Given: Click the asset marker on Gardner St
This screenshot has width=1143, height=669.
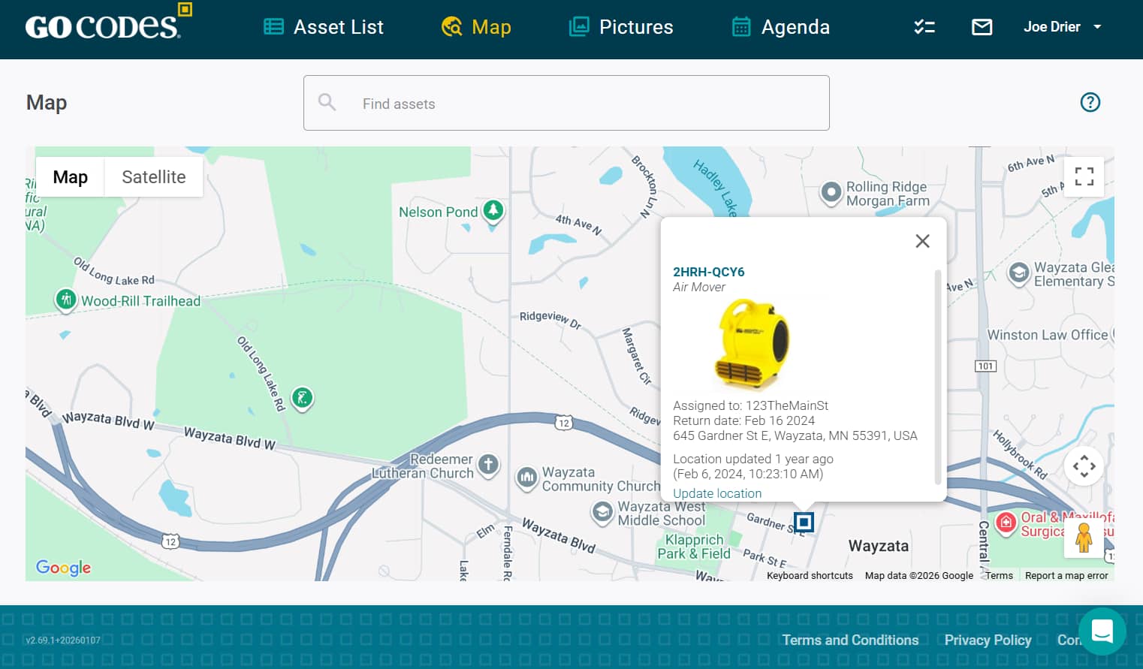Looking at the screenshot, I should 804,522.
